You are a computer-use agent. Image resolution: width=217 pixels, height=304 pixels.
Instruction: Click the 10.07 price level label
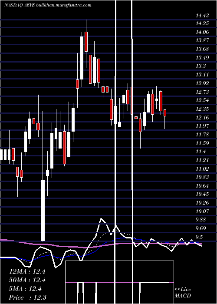pyautogui.click(x=203, y=211)
